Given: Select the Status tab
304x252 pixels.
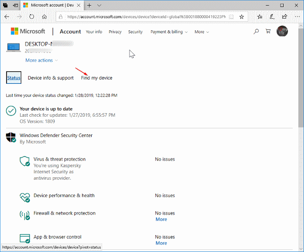Looking at the screenshot, I should [14, 78].
